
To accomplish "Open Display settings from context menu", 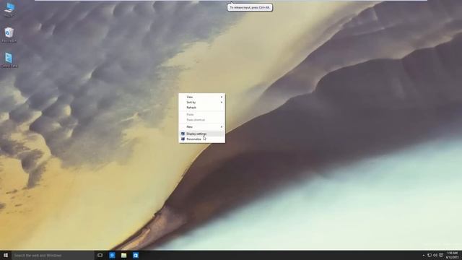I will [x=202, y=134].
